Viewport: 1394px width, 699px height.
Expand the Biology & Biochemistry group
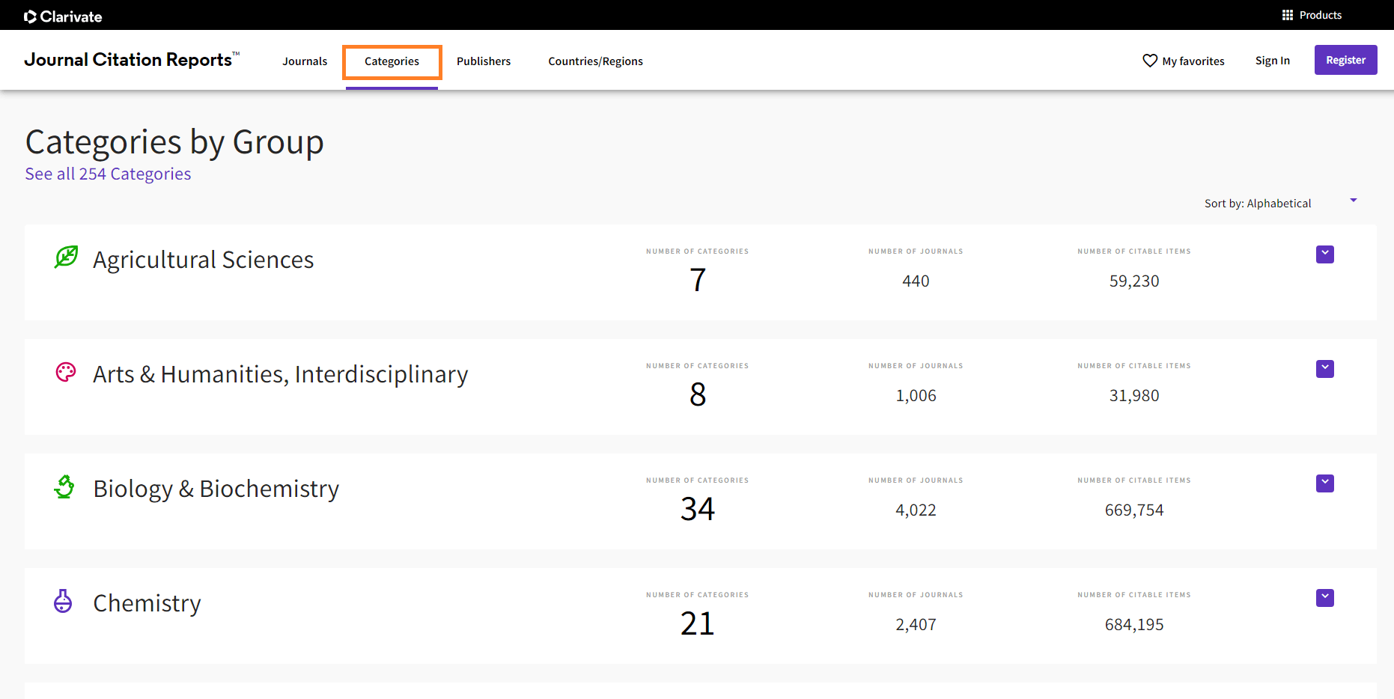pyautogui.click(x=1325, y=483)
